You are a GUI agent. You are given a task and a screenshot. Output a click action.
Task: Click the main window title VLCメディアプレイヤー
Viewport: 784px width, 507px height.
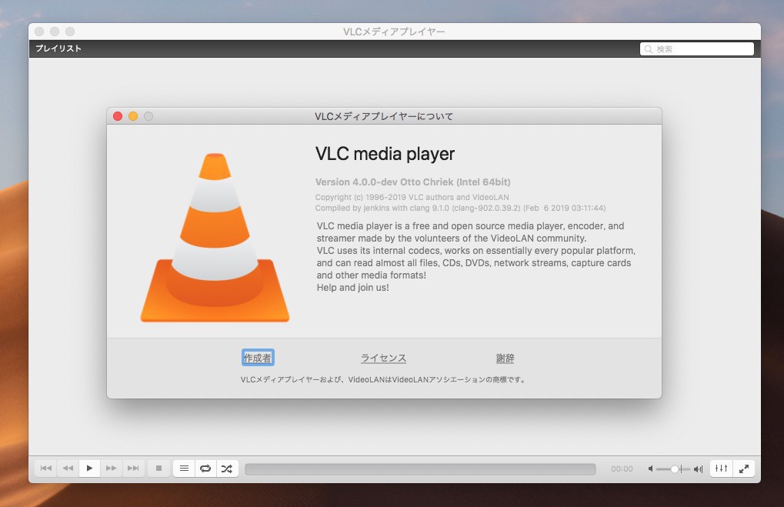394,32
